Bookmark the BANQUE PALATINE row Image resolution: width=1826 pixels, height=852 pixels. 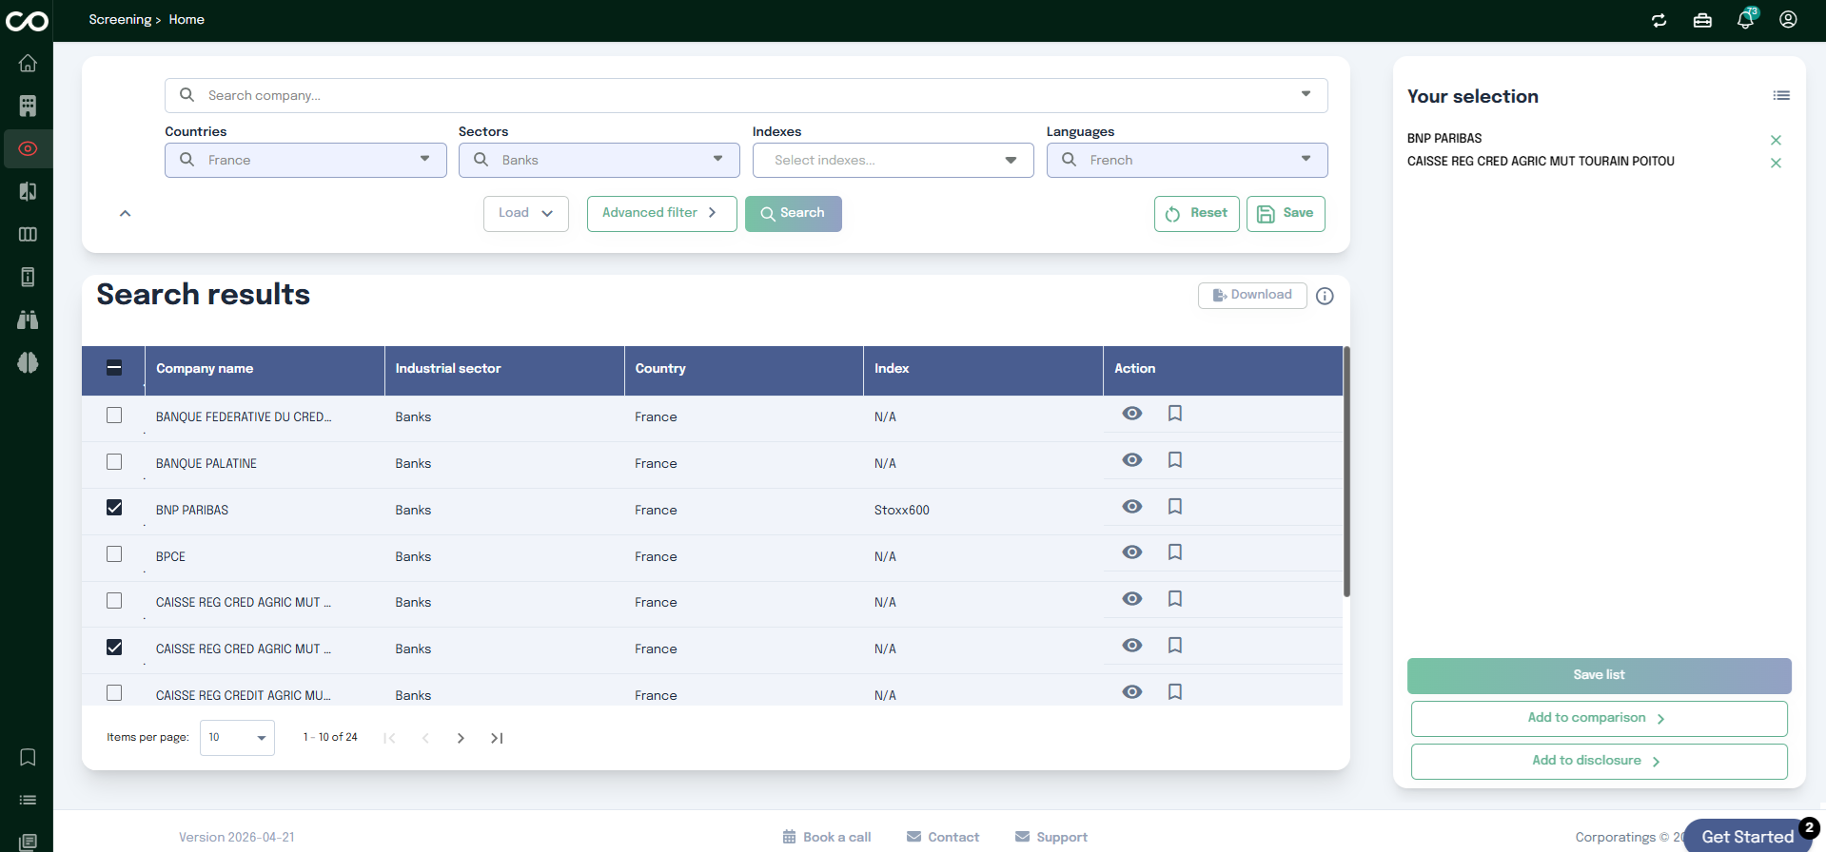tap(1175, 460)
